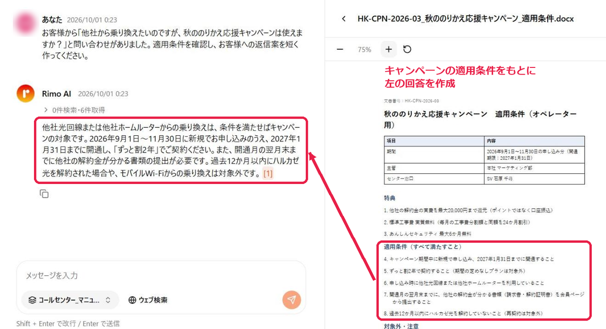Viewport: 606px width, 329px height.
Task: Click the 特典 section heading
Action: pyautogui.click(x=389, y=198)
